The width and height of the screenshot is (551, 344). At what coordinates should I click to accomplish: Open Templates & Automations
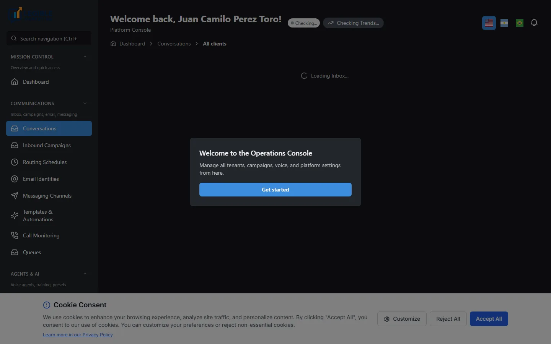(x=49, y=216)
